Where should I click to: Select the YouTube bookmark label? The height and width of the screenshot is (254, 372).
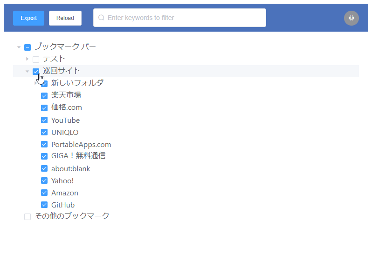[65, 120]
